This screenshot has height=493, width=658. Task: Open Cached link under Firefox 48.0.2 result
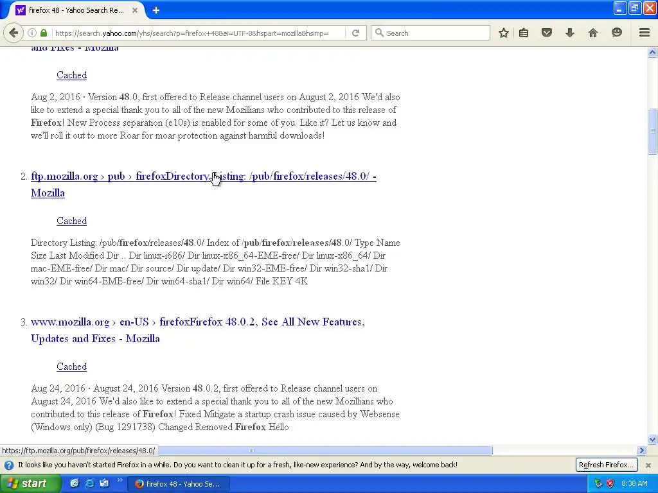tap(72, 367)
